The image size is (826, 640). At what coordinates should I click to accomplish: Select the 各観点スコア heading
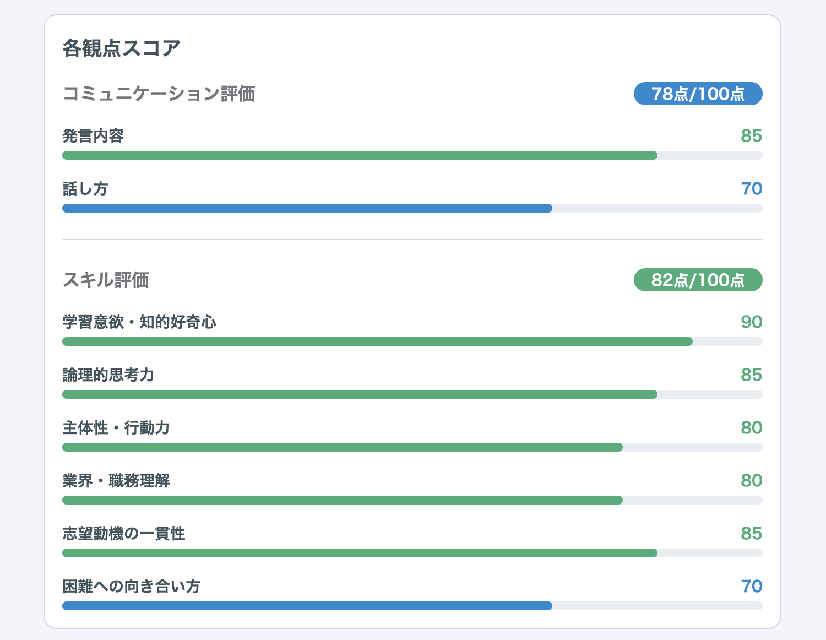coord(122,48)
